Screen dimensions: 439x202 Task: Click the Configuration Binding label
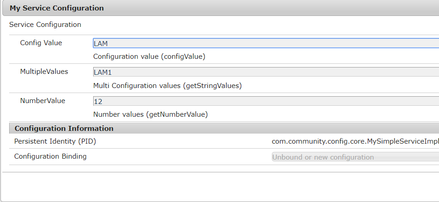(50, 156)
